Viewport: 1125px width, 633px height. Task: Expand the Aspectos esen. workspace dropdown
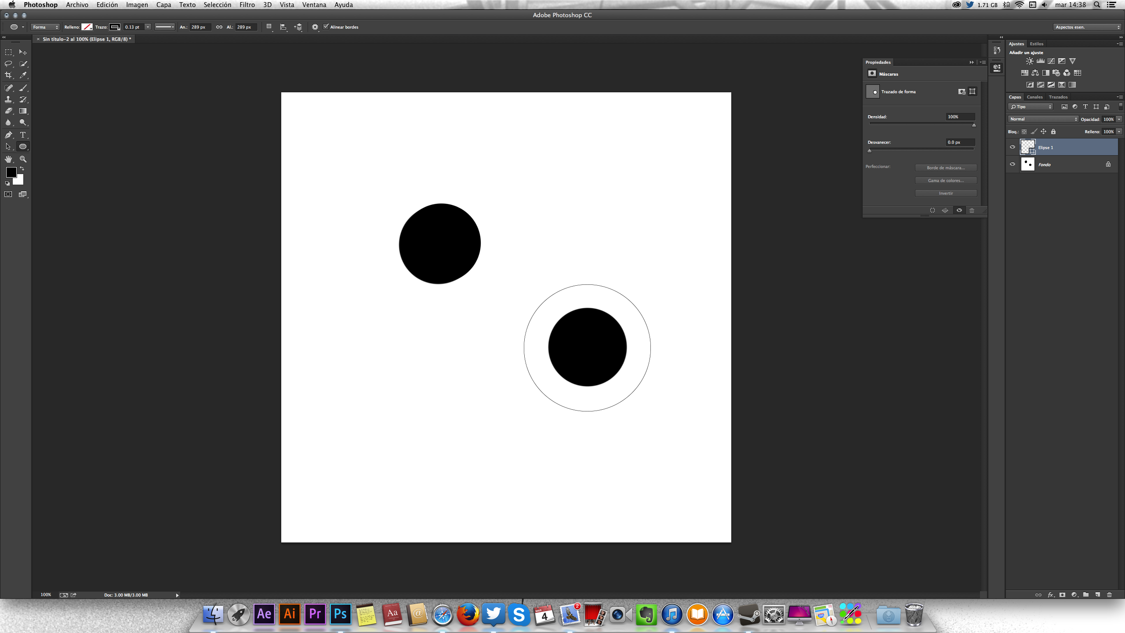coord(1087,27)
